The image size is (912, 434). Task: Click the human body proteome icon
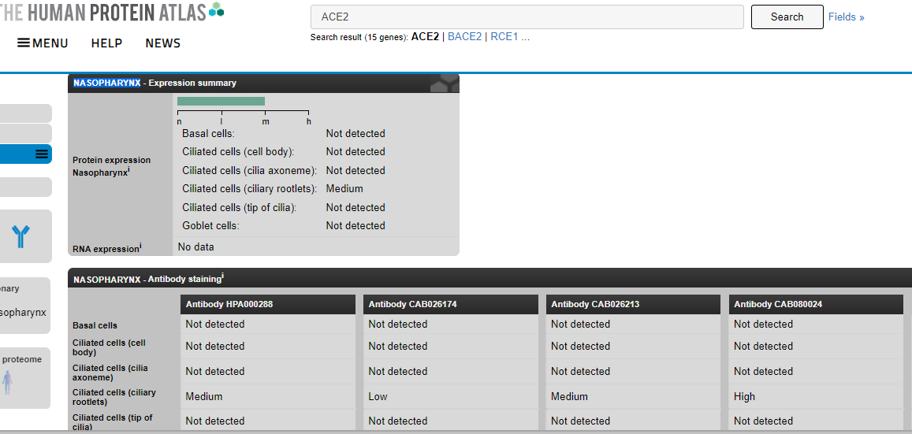coord(7,382)
